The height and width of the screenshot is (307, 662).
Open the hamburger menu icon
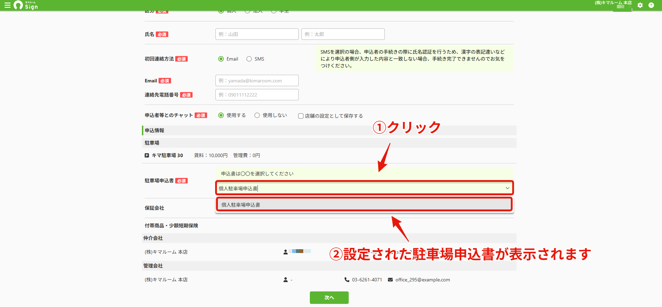7,5
